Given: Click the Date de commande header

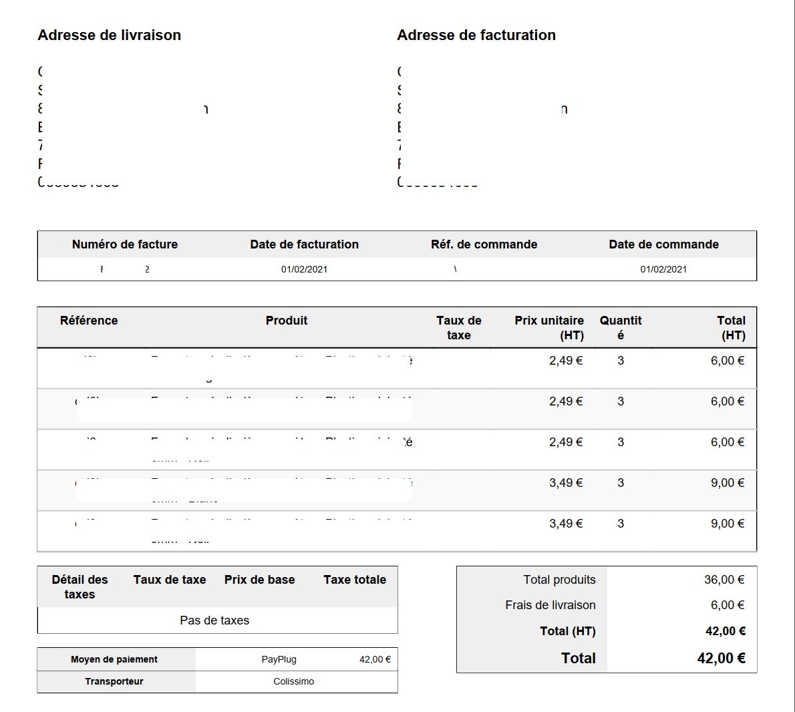Looking at the screenshot, I should 663,244.
